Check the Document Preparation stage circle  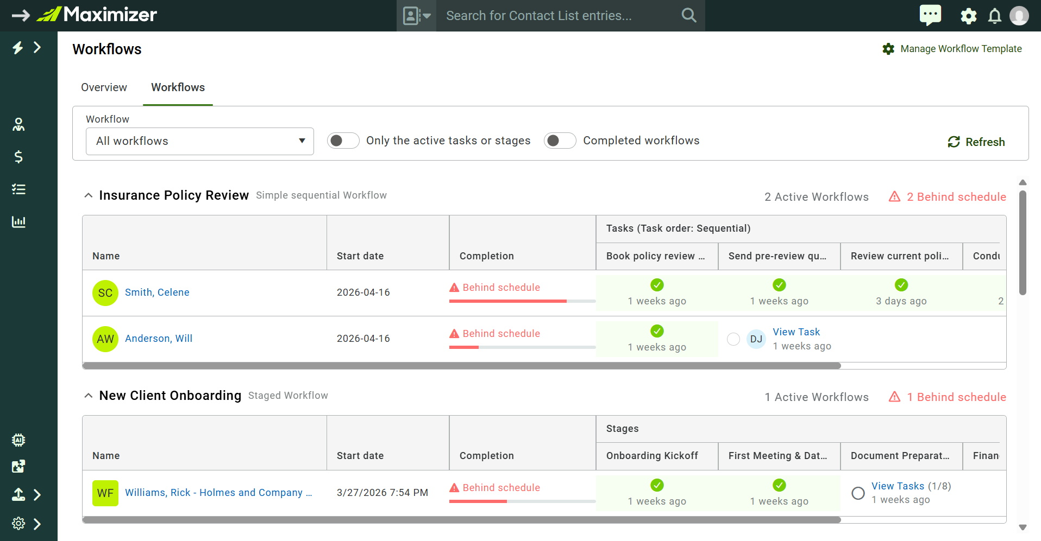(x=858, y=493)
